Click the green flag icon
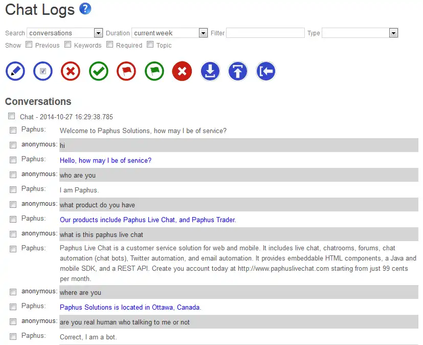The width and height of the screenshot is (423, 345). click(154, 72)
